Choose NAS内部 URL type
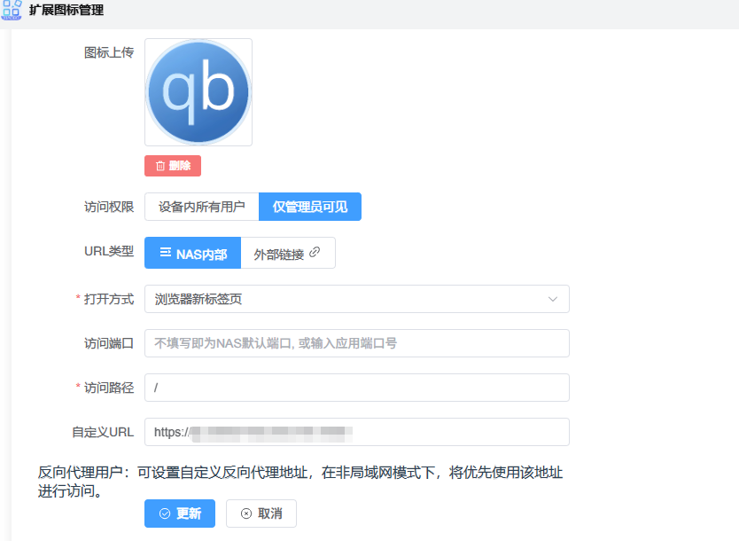 (x=193, y=253)
